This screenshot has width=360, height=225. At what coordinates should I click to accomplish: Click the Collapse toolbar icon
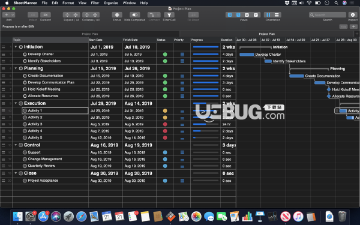pyautogui.click(x=86, y=15)
